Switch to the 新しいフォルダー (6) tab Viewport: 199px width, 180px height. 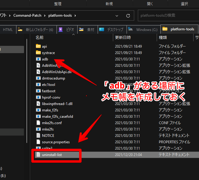click(37, 30)
